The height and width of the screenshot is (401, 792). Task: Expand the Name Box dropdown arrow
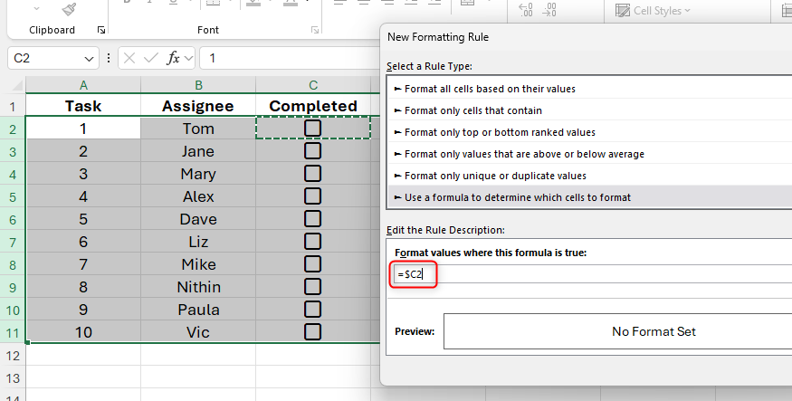click(x=89, y=59)
